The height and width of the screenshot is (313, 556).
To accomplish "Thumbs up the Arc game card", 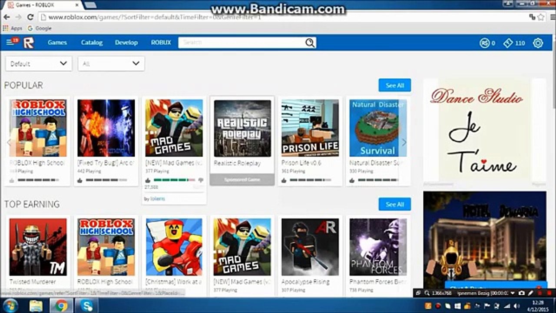I will 80,180.
